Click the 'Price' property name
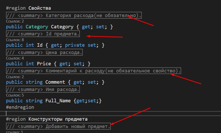 click(x=44, y=64)
